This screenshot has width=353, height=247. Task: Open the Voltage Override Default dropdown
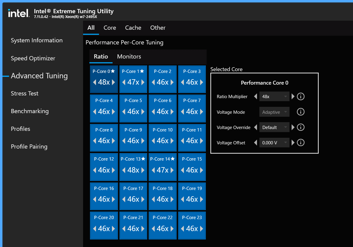tap(274, 127)
